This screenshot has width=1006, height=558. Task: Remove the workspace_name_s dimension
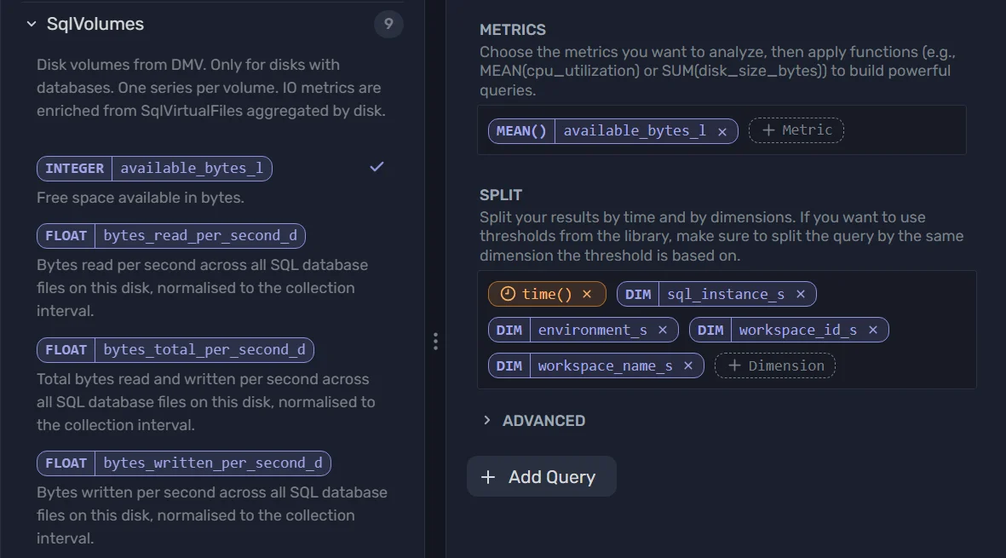click(x=687, y=365)
